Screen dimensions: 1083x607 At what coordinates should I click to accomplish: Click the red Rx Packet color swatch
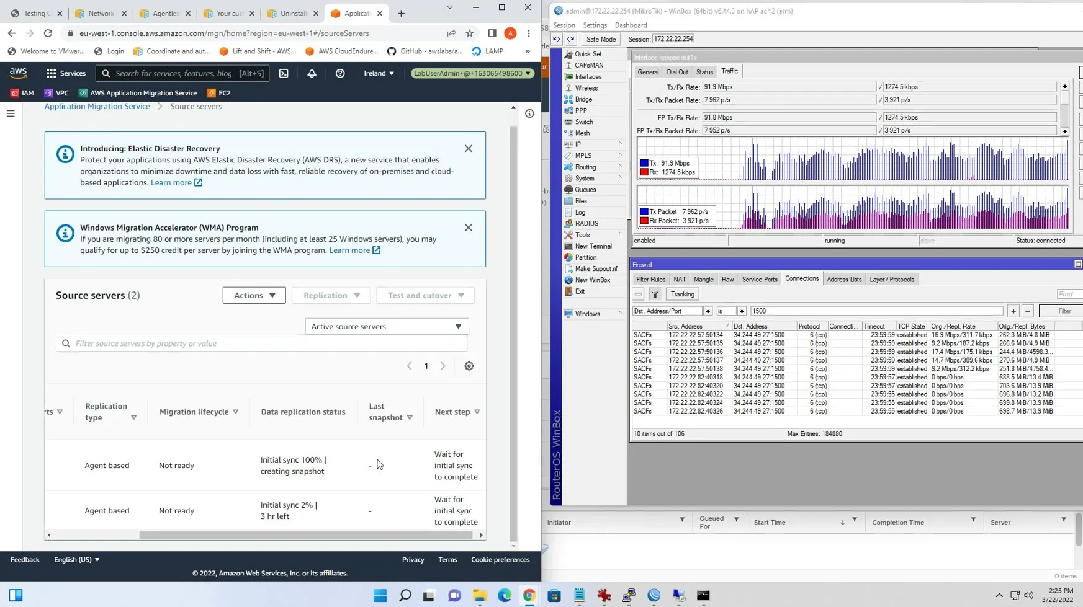[x=644, y=221]
